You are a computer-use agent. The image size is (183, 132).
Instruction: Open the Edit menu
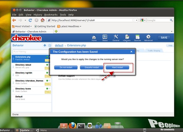click(21, 15)
